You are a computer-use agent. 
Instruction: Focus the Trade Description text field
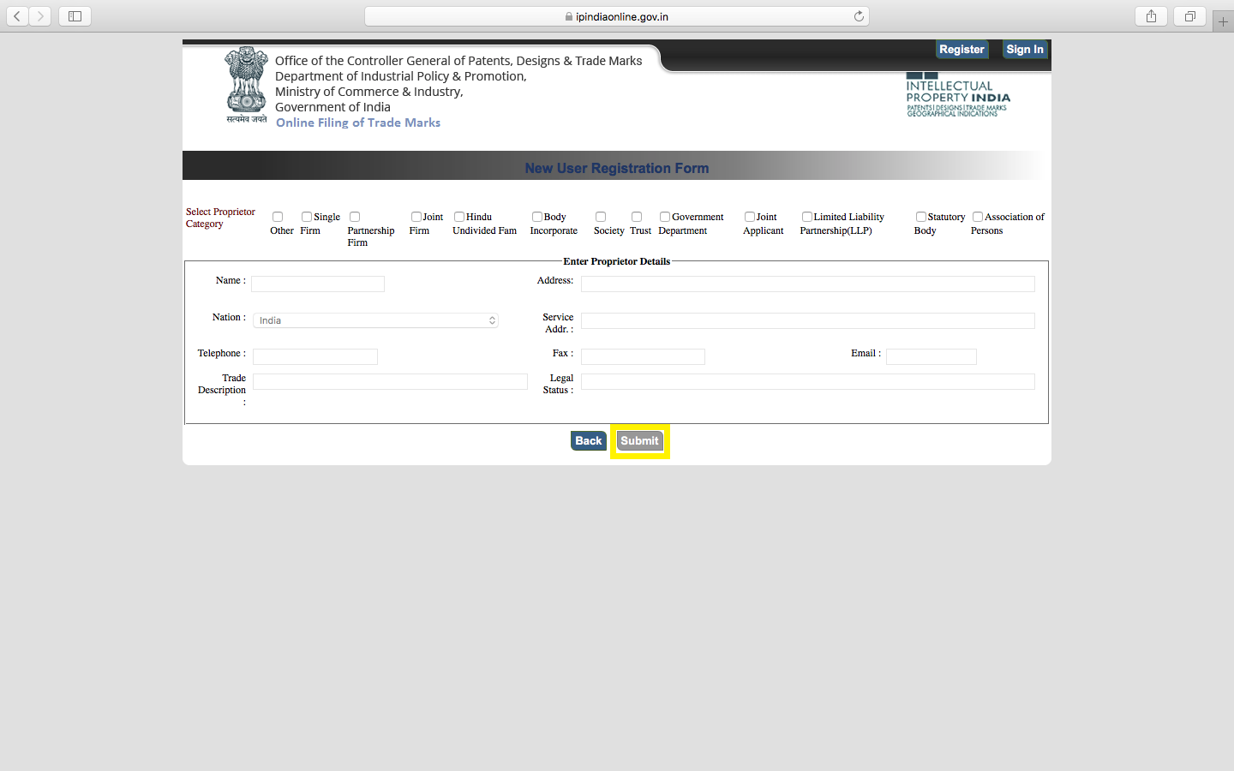390,382
